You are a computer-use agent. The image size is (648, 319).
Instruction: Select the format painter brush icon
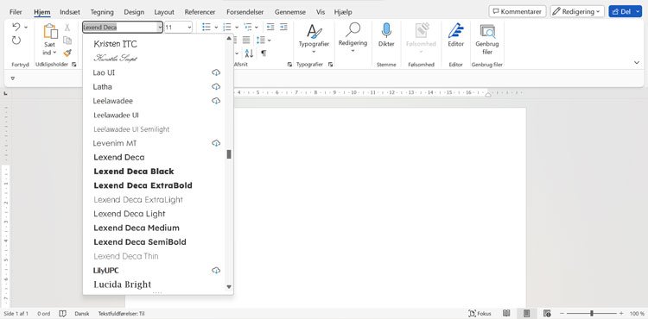point(67,53)
